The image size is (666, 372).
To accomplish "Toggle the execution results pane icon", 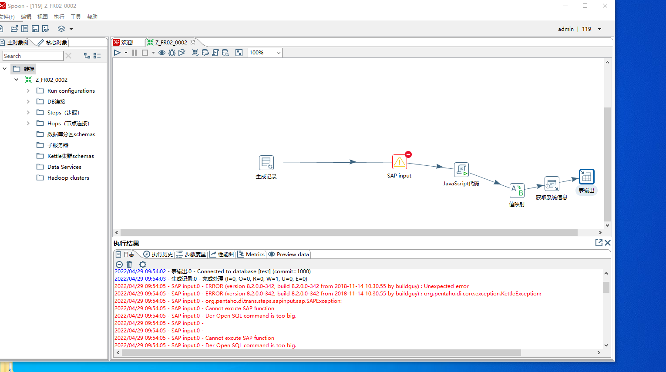I will [x=239, y=53].
